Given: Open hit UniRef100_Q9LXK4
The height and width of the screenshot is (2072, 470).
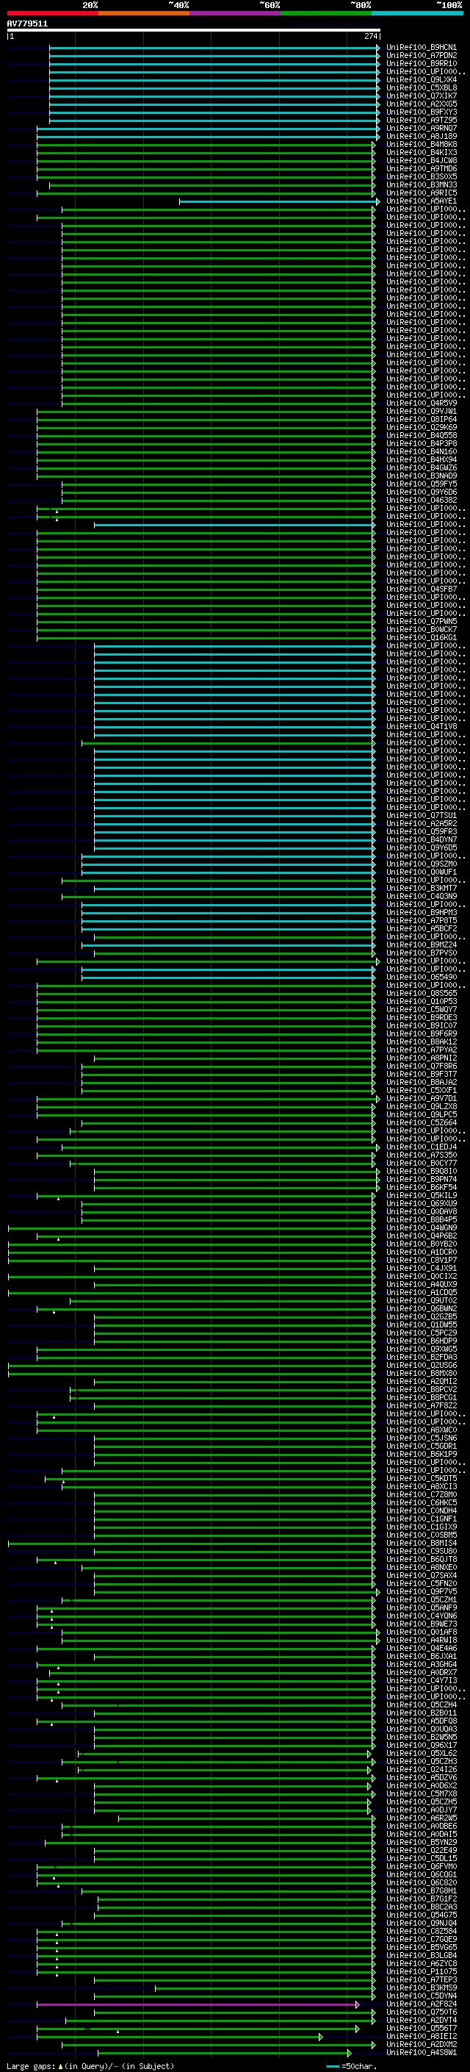Looking at the screenshot, I should (421, 79).
